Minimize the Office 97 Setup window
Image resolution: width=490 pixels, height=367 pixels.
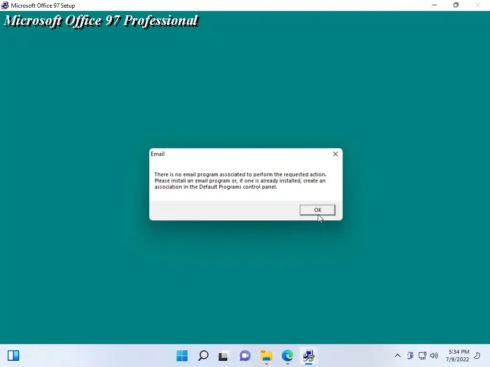point(434,5)
